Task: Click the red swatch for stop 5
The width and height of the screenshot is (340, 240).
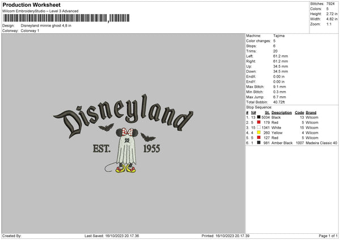Action: coord(259,138)
